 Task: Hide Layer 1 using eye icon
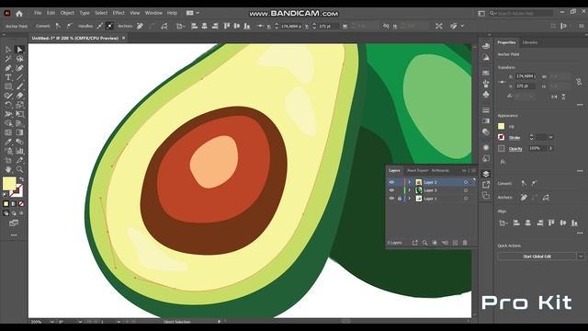(x=391, y=199)
